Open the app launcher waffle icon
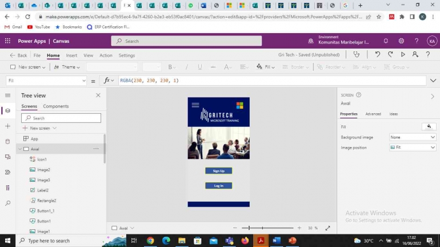This screenshot has width=440, height=247. 7,41
